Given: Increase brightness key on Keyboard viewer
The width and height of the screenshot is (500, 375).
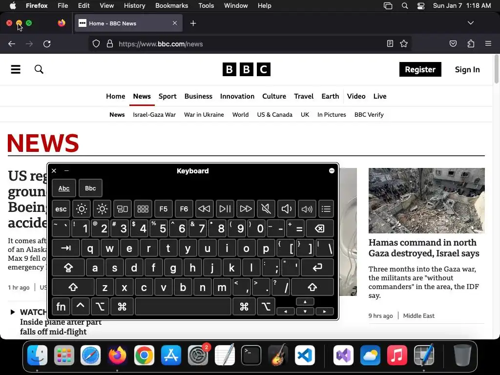Looking at the screenshot, I should pos(102,209).
